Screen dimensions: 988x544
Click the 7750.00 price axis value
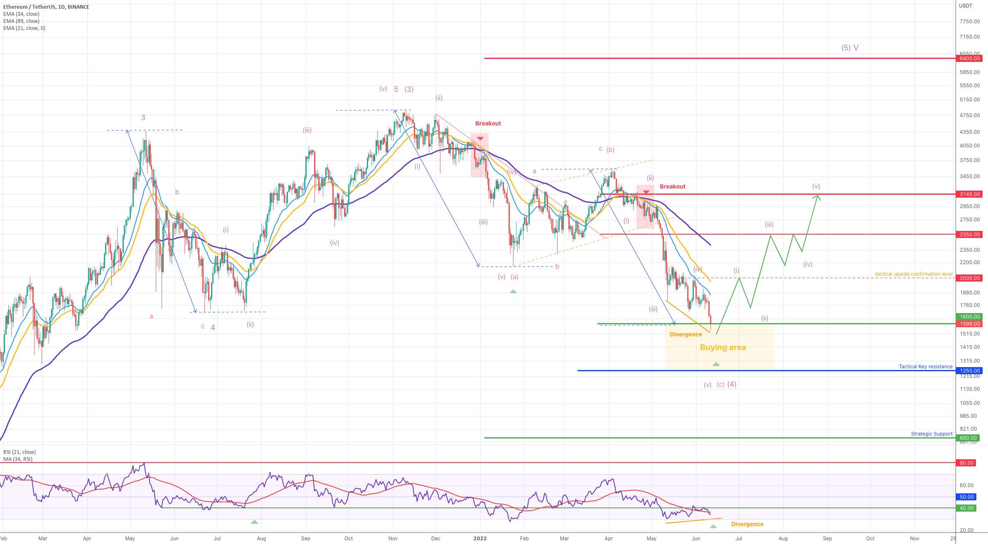pos(970,21)
